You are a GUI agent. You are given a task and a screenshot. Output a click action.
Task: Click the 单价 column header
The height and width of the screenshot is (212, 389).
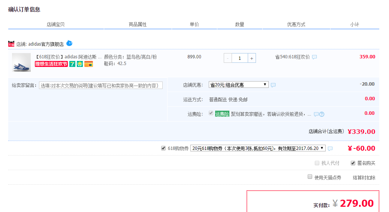pos(194,24)
